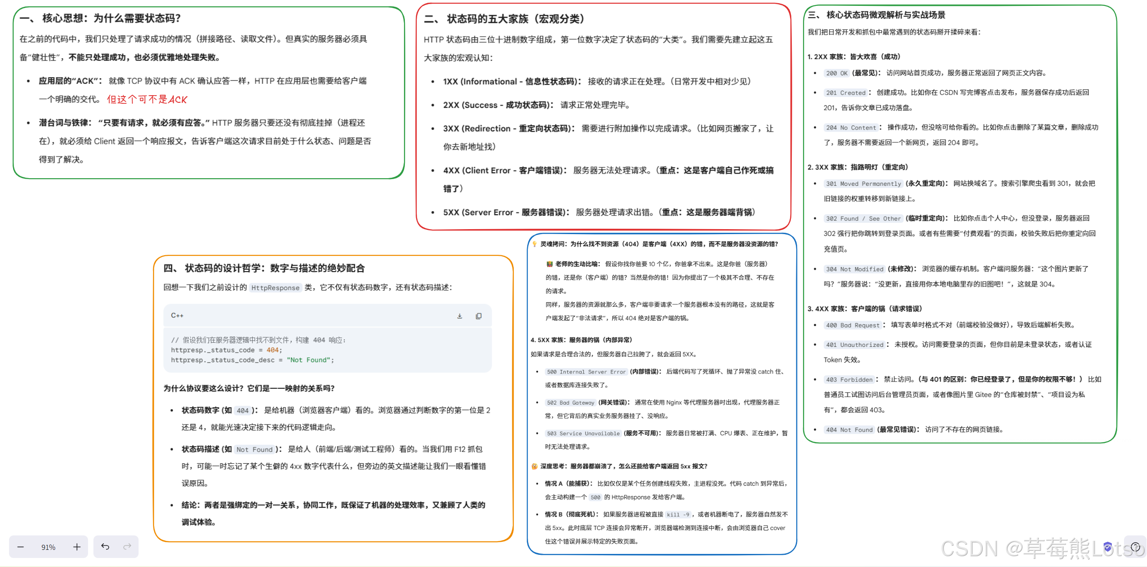The width and height of the screenshot is (1147, 567).
Task: Click the '404 Not Found' tag in section 三
Action: (850, 430)
